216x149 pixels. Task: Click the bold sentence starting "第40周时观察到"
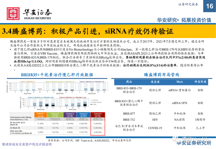pos(110,59)
